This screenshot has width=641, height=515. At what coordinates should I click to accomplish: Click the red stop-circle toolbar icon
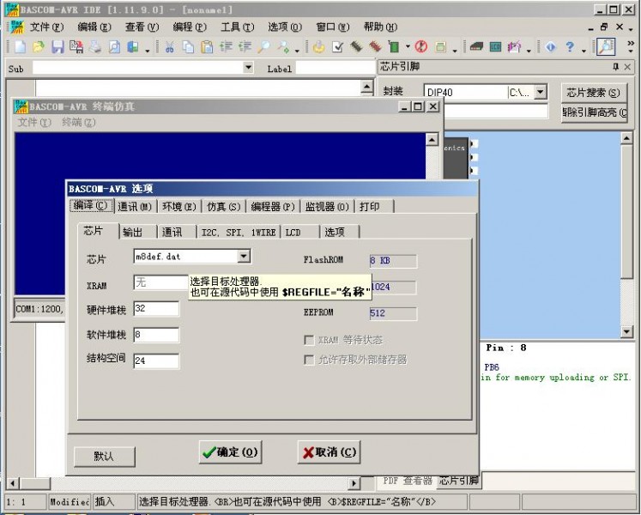[x=421, y=46]
